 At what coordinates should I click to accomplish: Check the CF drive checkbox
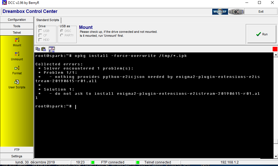tap(40, 35)
